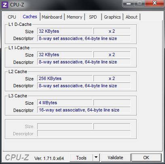Open the SPD tab
165x164 pixels.
[x=93, y=17]
